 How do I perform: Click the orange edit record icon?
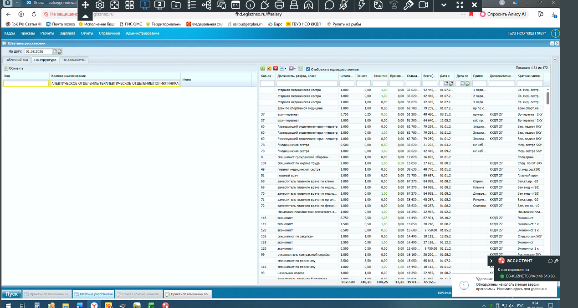[x=269, y=68]
